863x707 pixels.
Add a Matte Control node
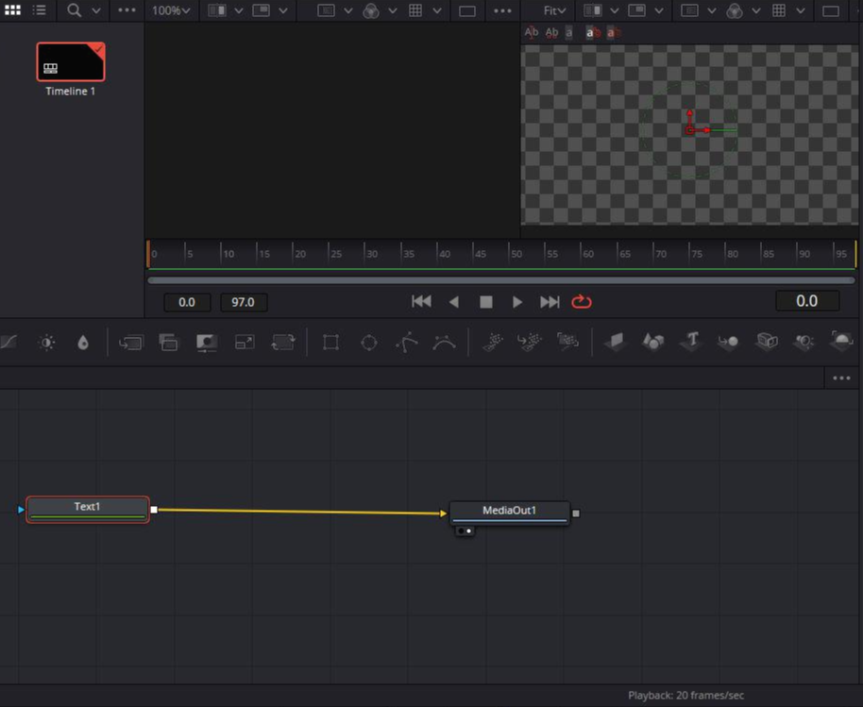207,343
